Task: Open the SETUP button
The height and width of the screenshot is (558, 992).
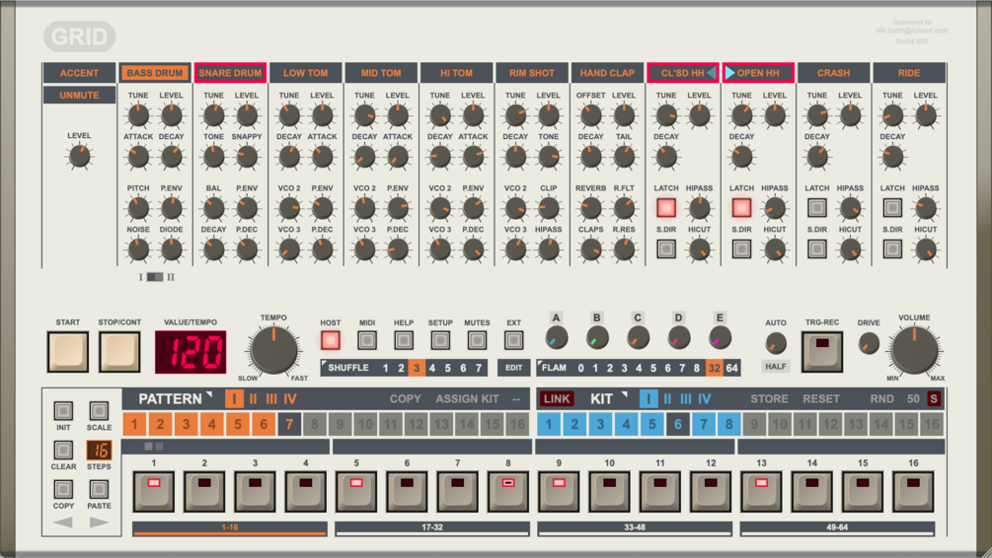Action: [x=440, y=340]
